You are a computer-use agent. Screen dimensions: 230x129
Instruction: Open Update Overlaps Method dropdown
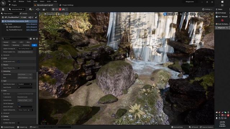25,49
